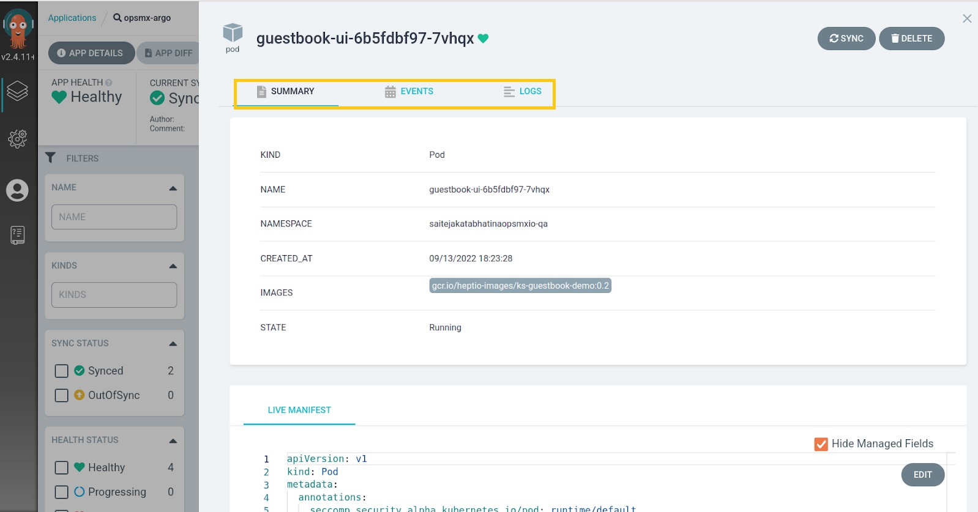Open Applications layers icon in sidebar

pos(18,91)
